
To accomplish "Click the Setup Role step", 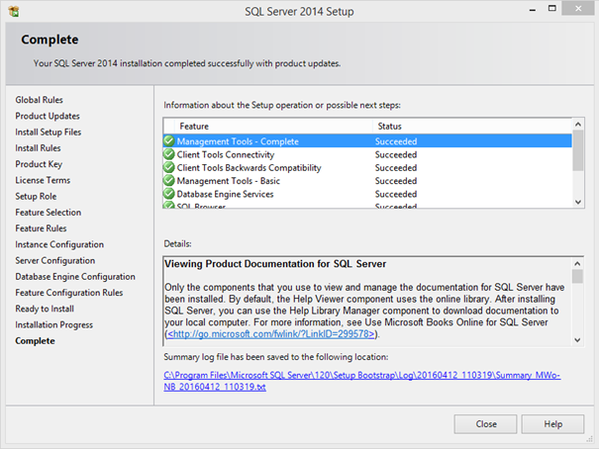I will click(x=36, y=196).
